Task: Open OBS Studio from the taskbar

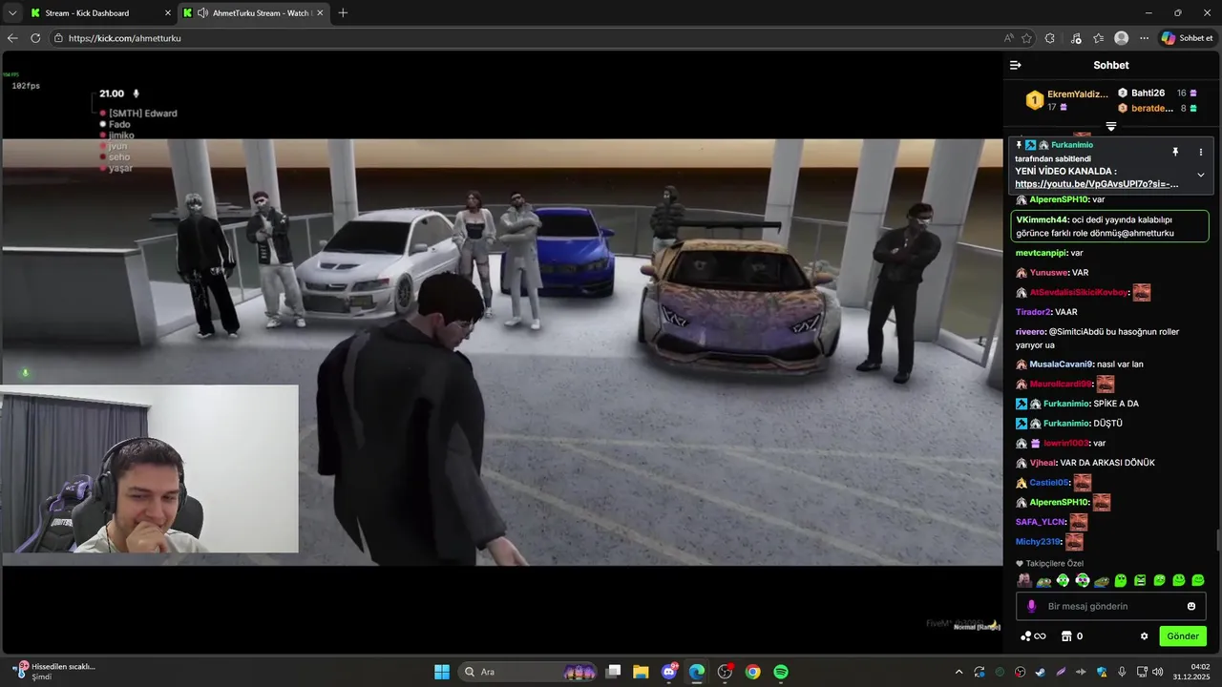Action: tap(725, 672)
